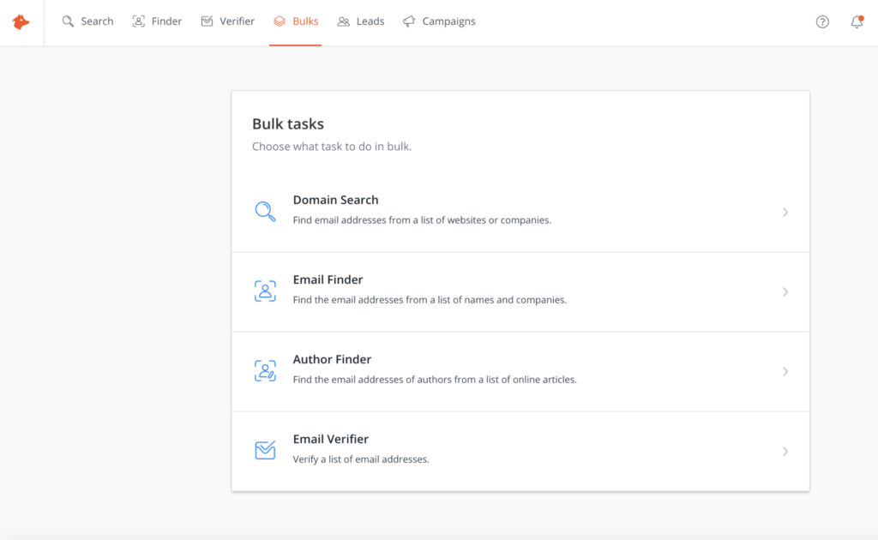Screen dimensions: 878x540
Task: Click the magnifying glass Search icon
Action: [x=67, y=21]
